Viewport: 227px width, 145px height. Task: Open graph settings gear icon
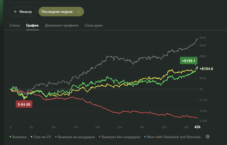pyautogui.click(x=208, y=137)
